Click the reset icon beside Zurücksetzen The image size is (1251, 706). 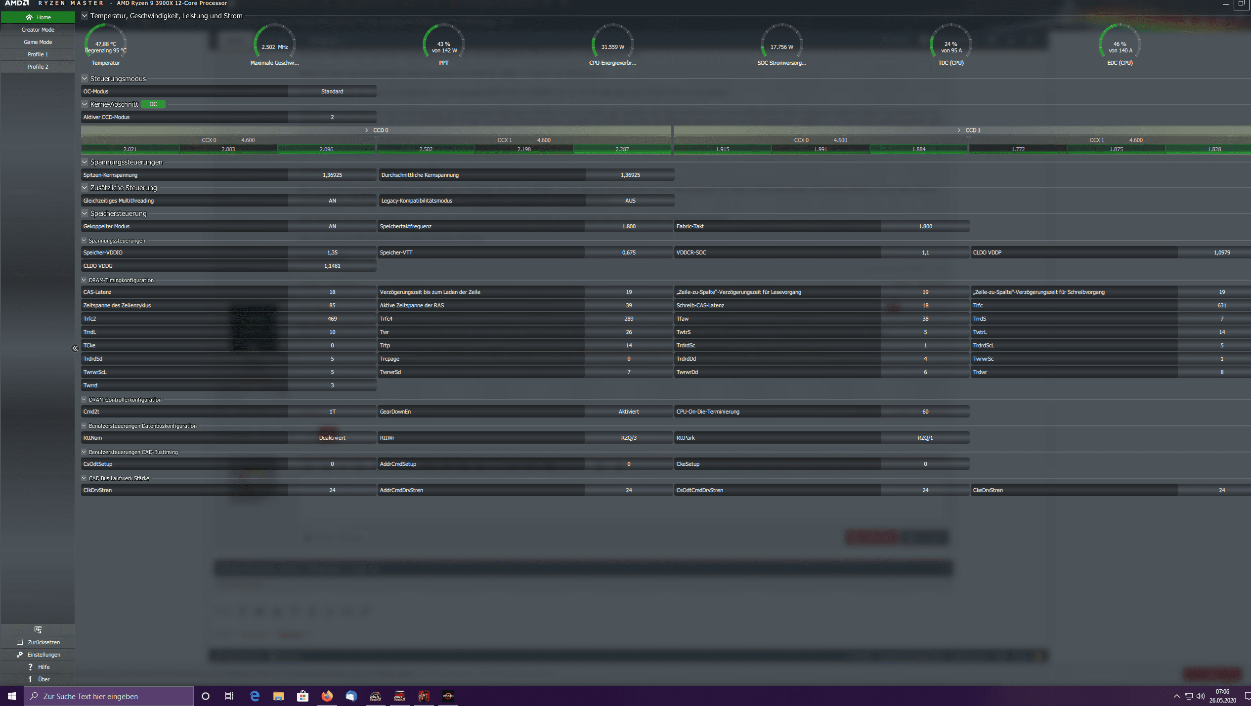coord(20,642)
